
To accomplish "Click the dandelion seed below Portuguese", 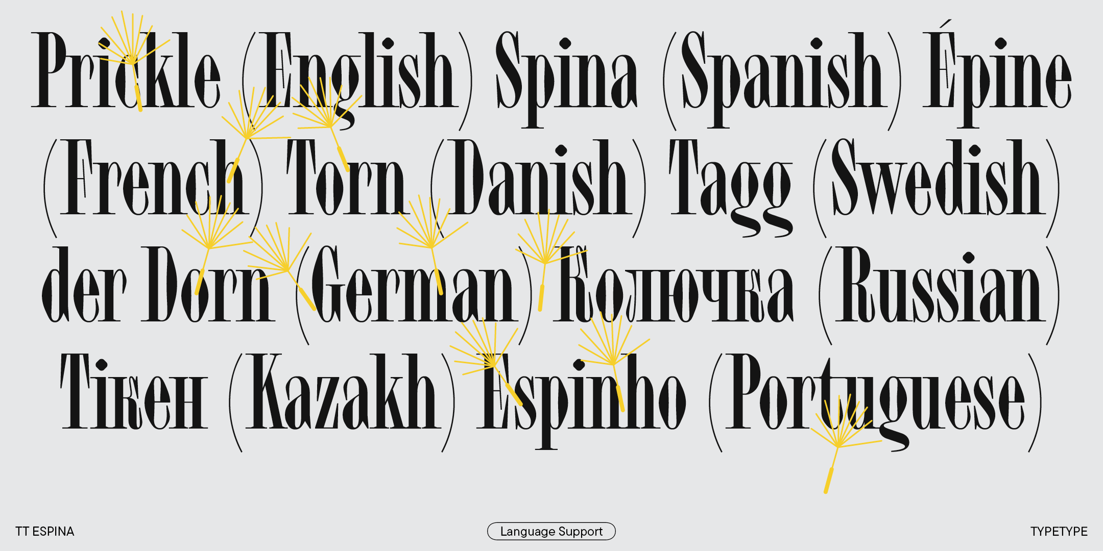I will pyautogui.click(x=837, y=445).
